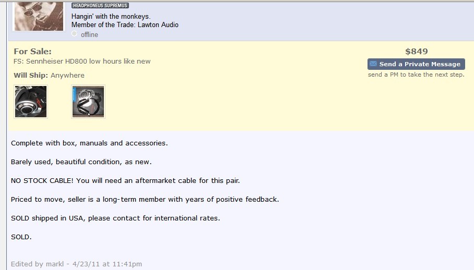This screenshot has width=474, height=270.
Task: Click the envelope icon in message button
Action: pyautogui.click(x=373, y=64)
